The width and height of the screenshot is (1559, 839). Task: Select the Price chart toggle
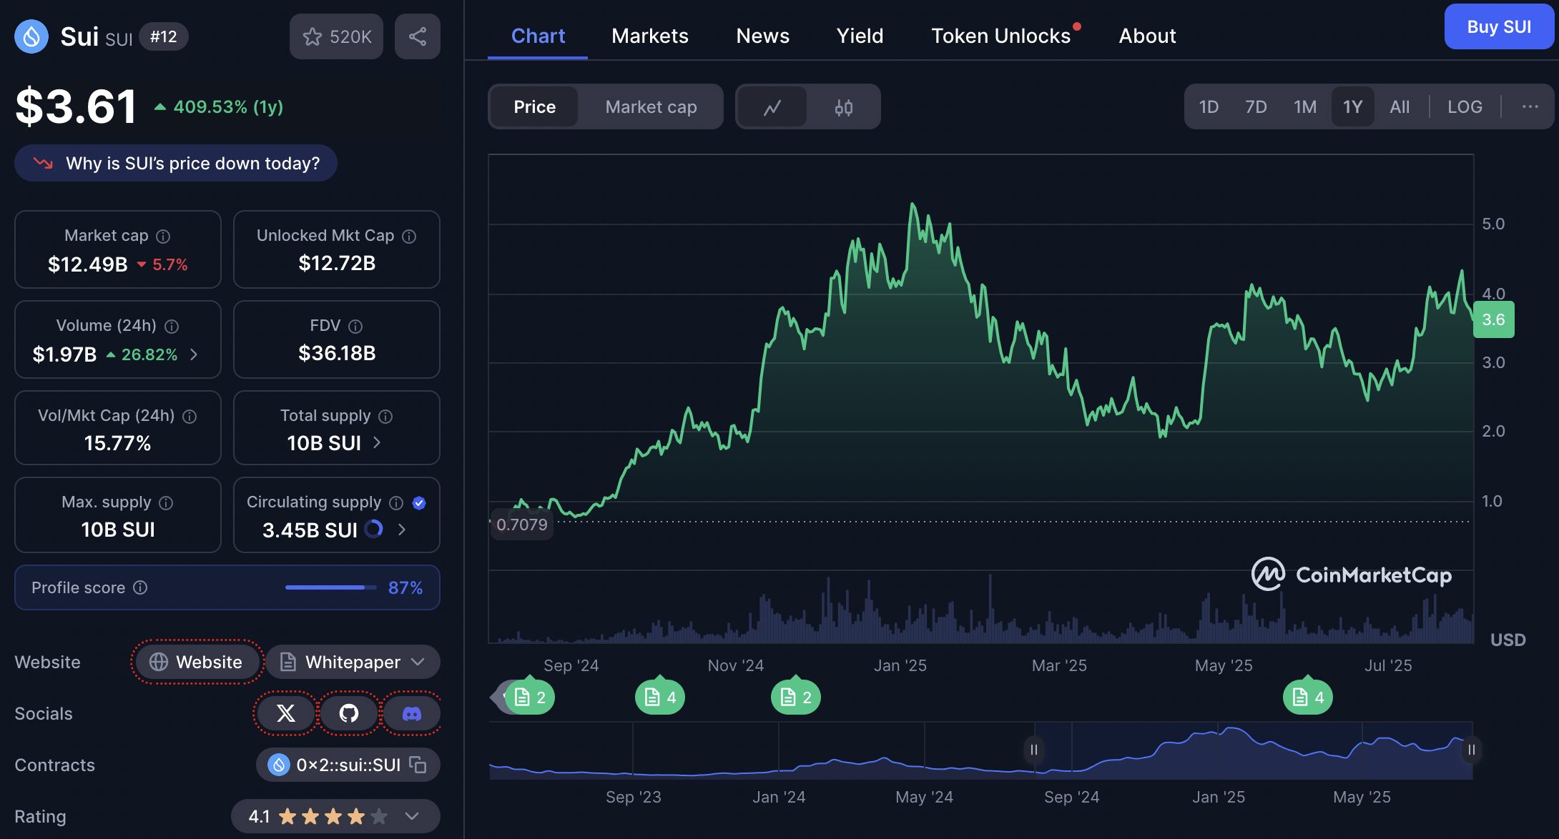534,107
